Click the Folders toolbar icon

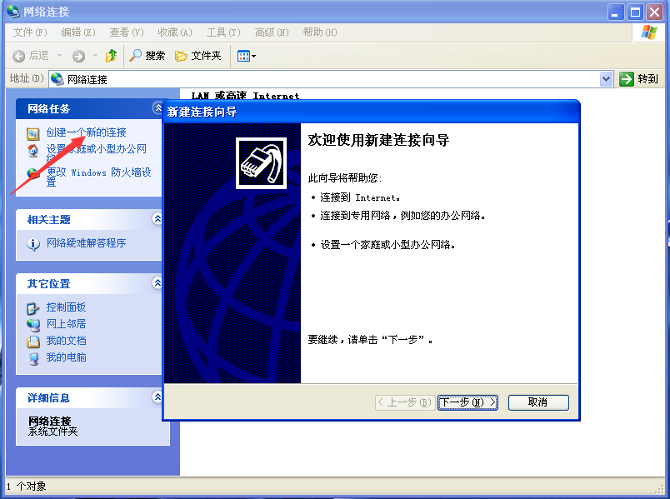click(200, 56)
